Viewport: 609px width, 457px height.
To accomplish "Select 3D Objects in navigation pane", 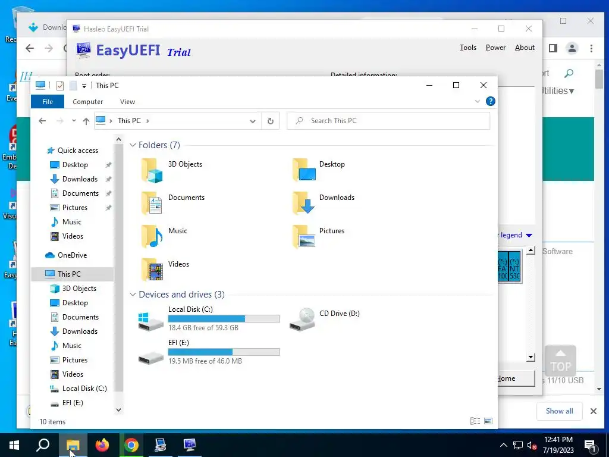I will 79,289.
